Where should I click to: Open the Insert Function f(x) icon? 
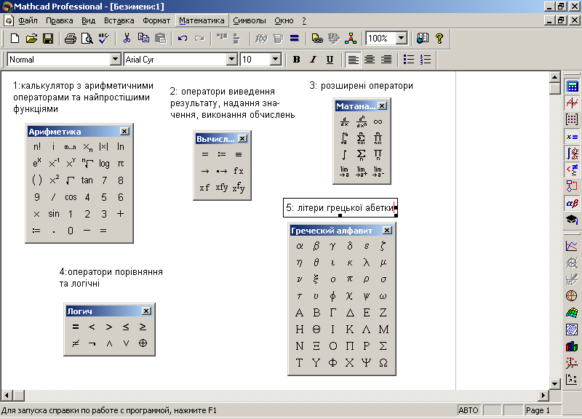(x=261, y=39)
